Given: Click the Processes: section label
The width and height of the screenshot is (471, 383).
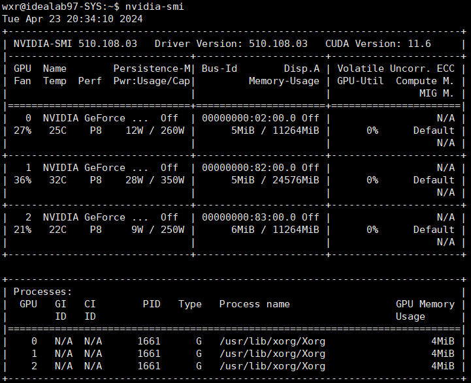Looking at the screenshot, I should [x=42, y=292].
